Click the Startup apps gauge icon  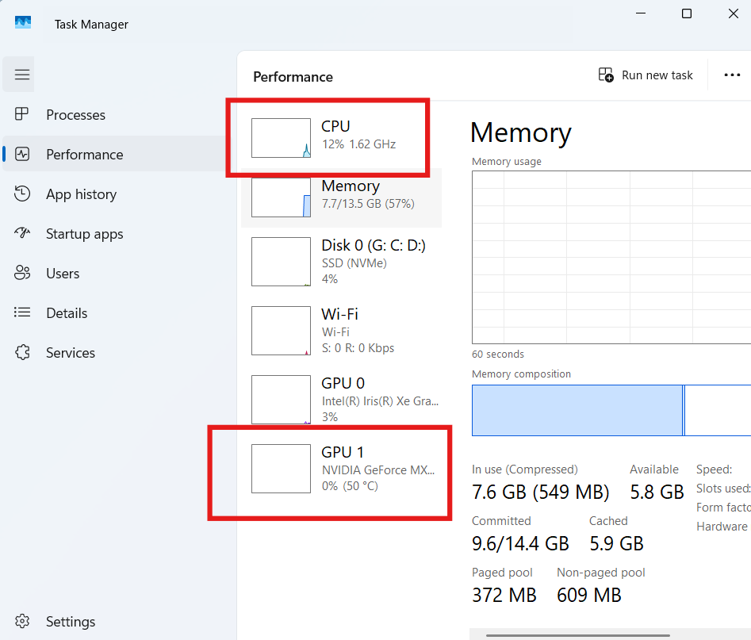[x=22, y=234]
